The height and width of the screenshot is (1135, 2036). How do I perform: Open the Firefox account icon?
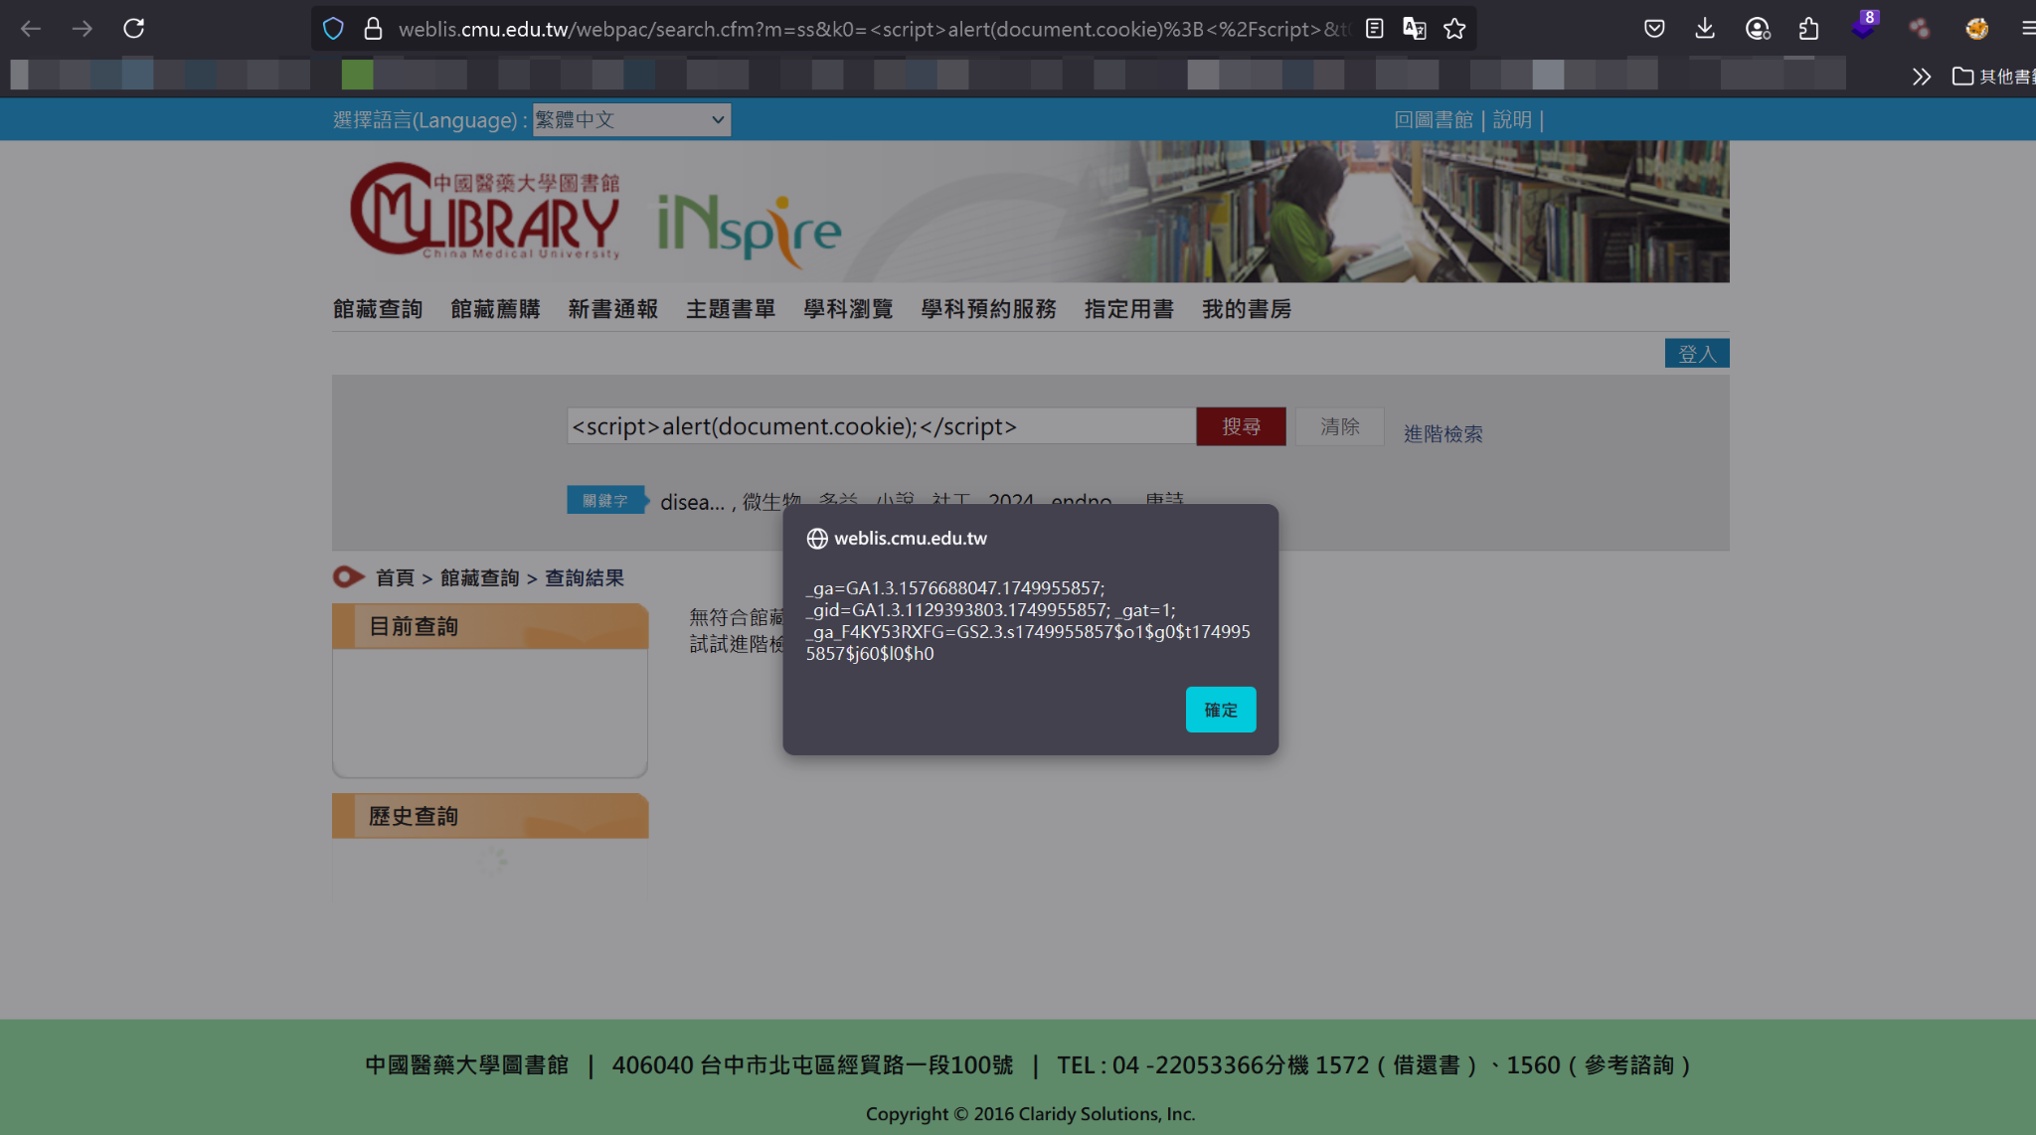tap(1758, 29)
